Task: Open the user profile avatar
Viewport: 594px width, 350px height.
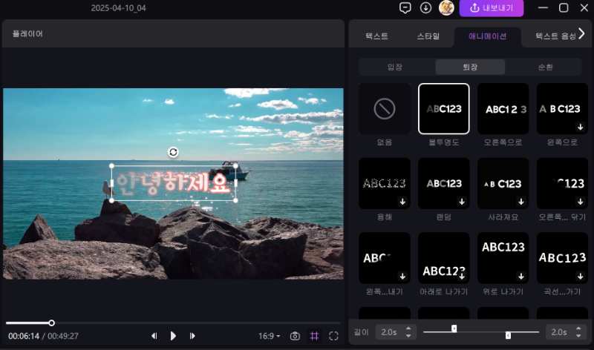Action: pyautogui.click(x=446, y=8)
